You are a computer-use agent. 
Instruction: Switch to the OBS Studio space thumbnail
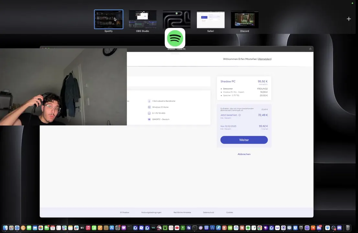(x=142, y=19)
